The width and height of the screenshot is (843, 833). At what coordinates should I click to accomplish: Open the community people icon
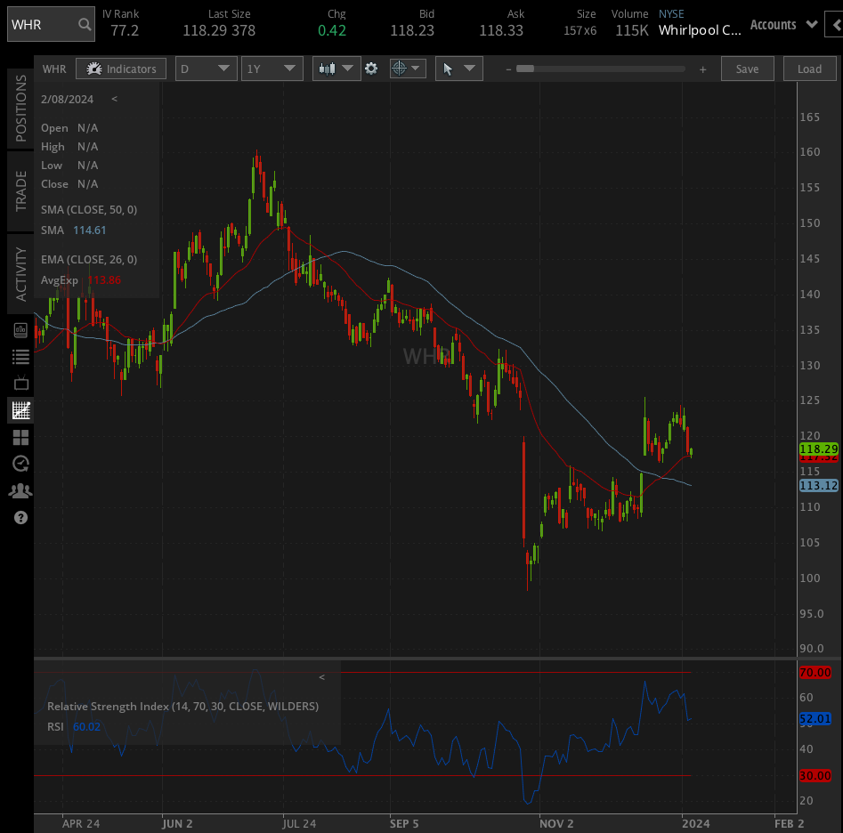point(20,490)
